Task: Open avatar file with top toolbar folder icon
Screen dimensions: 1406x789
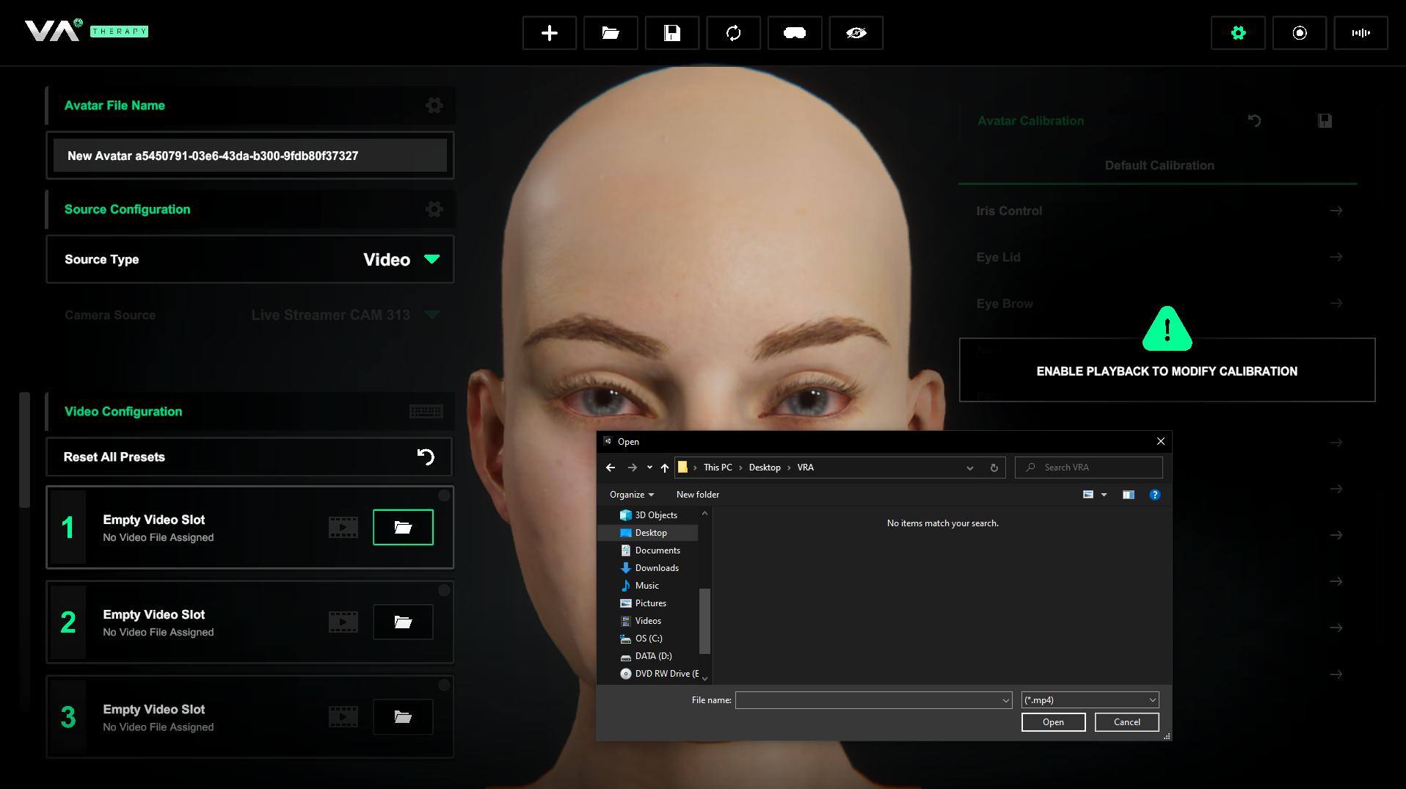Action: (x=610, y=33)
